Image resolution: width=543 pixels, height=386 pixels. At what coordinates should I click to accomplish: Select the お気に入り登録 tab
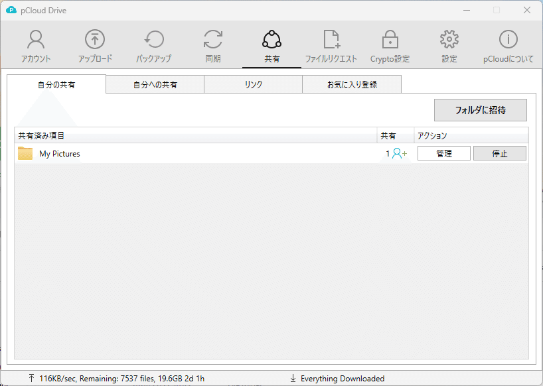352,84
